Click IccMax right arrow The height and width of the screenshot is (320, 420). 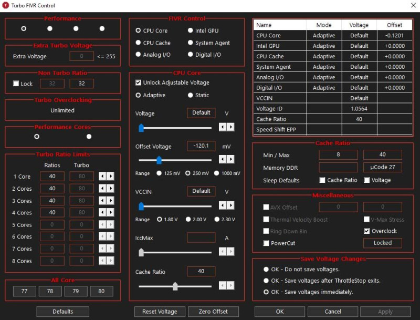pyautogui.click(x=230, y=251)
